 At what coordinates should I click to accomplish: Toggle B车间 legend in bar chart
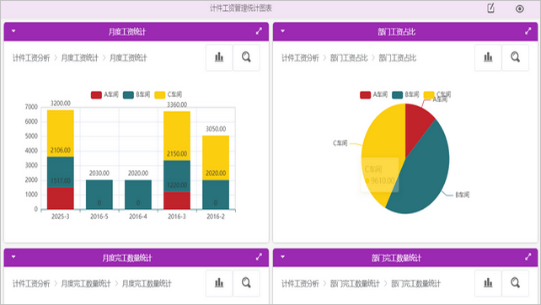point(137,94)
